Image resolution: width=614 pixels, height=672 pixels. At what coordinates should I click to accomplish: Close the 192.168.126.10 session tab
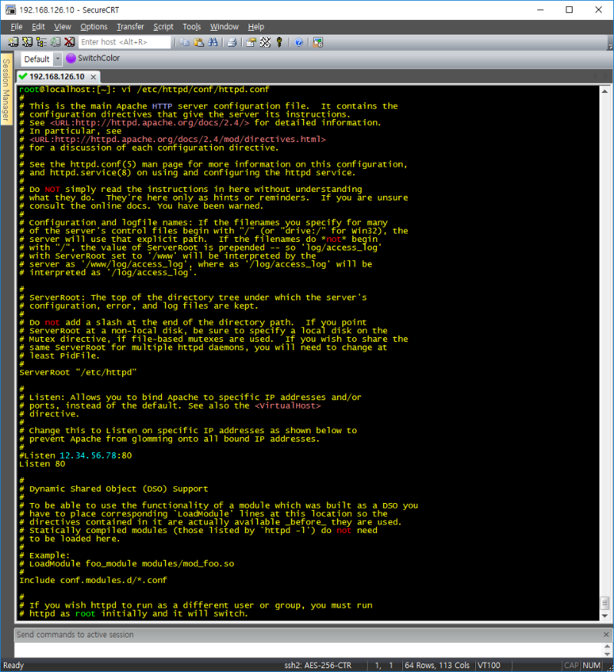click(x=94, y=77)
